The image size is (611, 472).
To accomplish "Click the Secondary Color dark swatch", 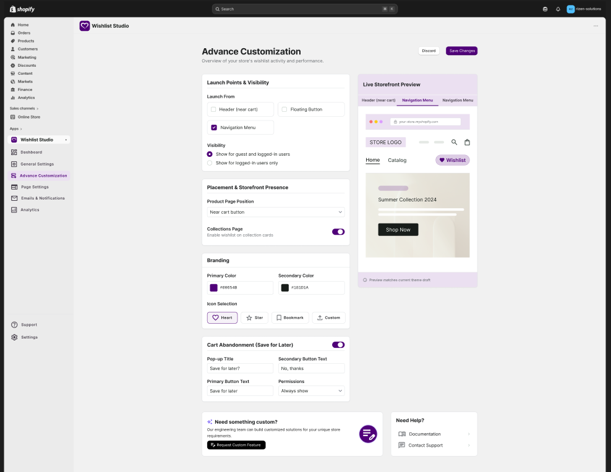I will 285,287.
